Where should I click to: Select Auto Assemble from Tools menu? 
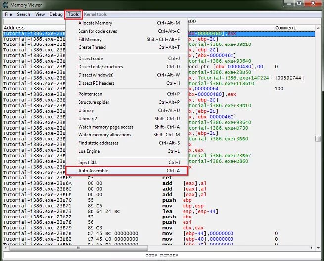[127, 171]
